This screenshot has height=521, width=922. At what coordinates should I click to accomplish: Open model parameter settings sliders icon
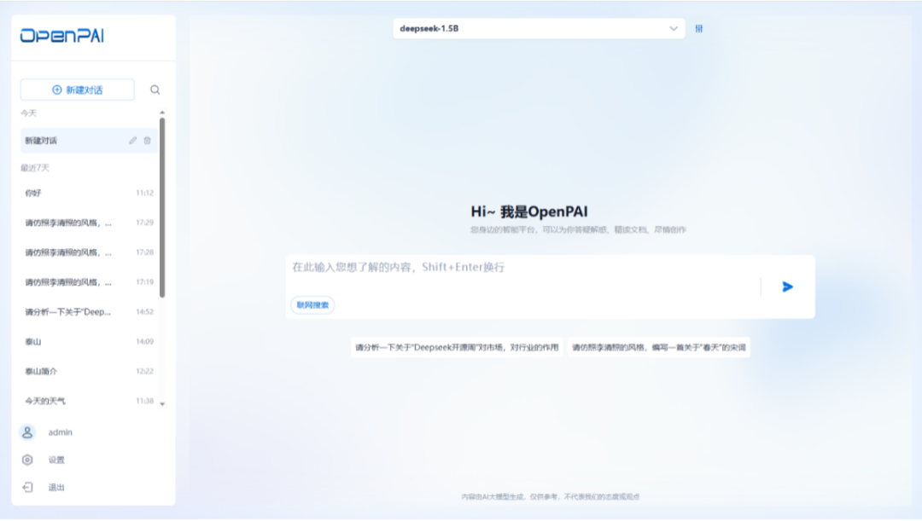(x=698, y=28)
